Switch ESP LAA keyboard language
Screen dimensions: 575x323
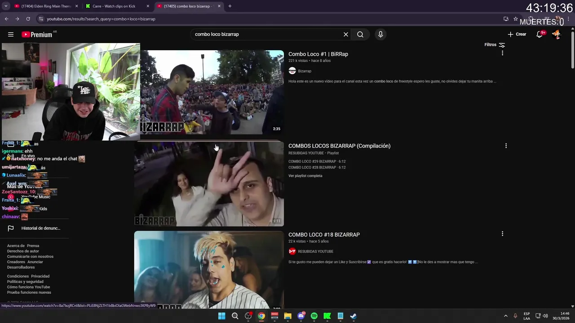526,316
